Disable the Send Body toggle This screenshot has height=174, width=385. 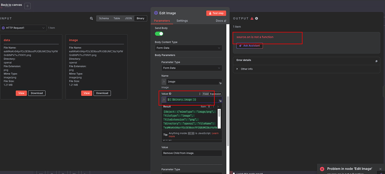click(159, 33)
